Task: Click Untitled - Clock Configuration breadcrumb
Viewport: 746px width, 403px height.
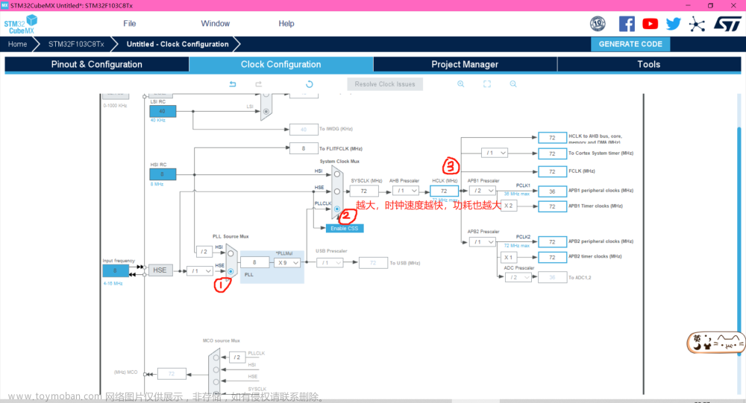Action: click(x=178, y=44)
